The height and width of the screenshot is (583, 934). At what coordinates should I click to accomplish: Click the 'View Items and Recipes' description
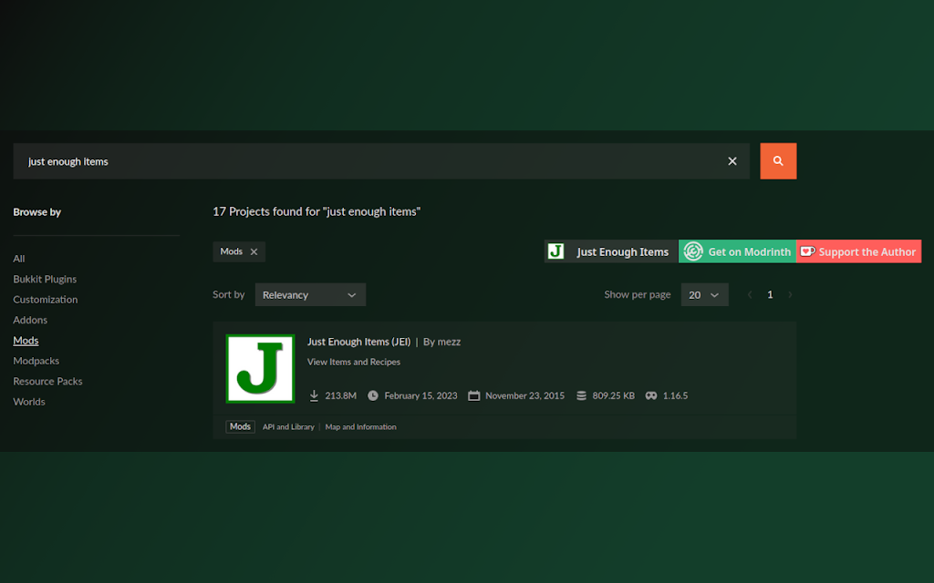(x=354, y=362)
